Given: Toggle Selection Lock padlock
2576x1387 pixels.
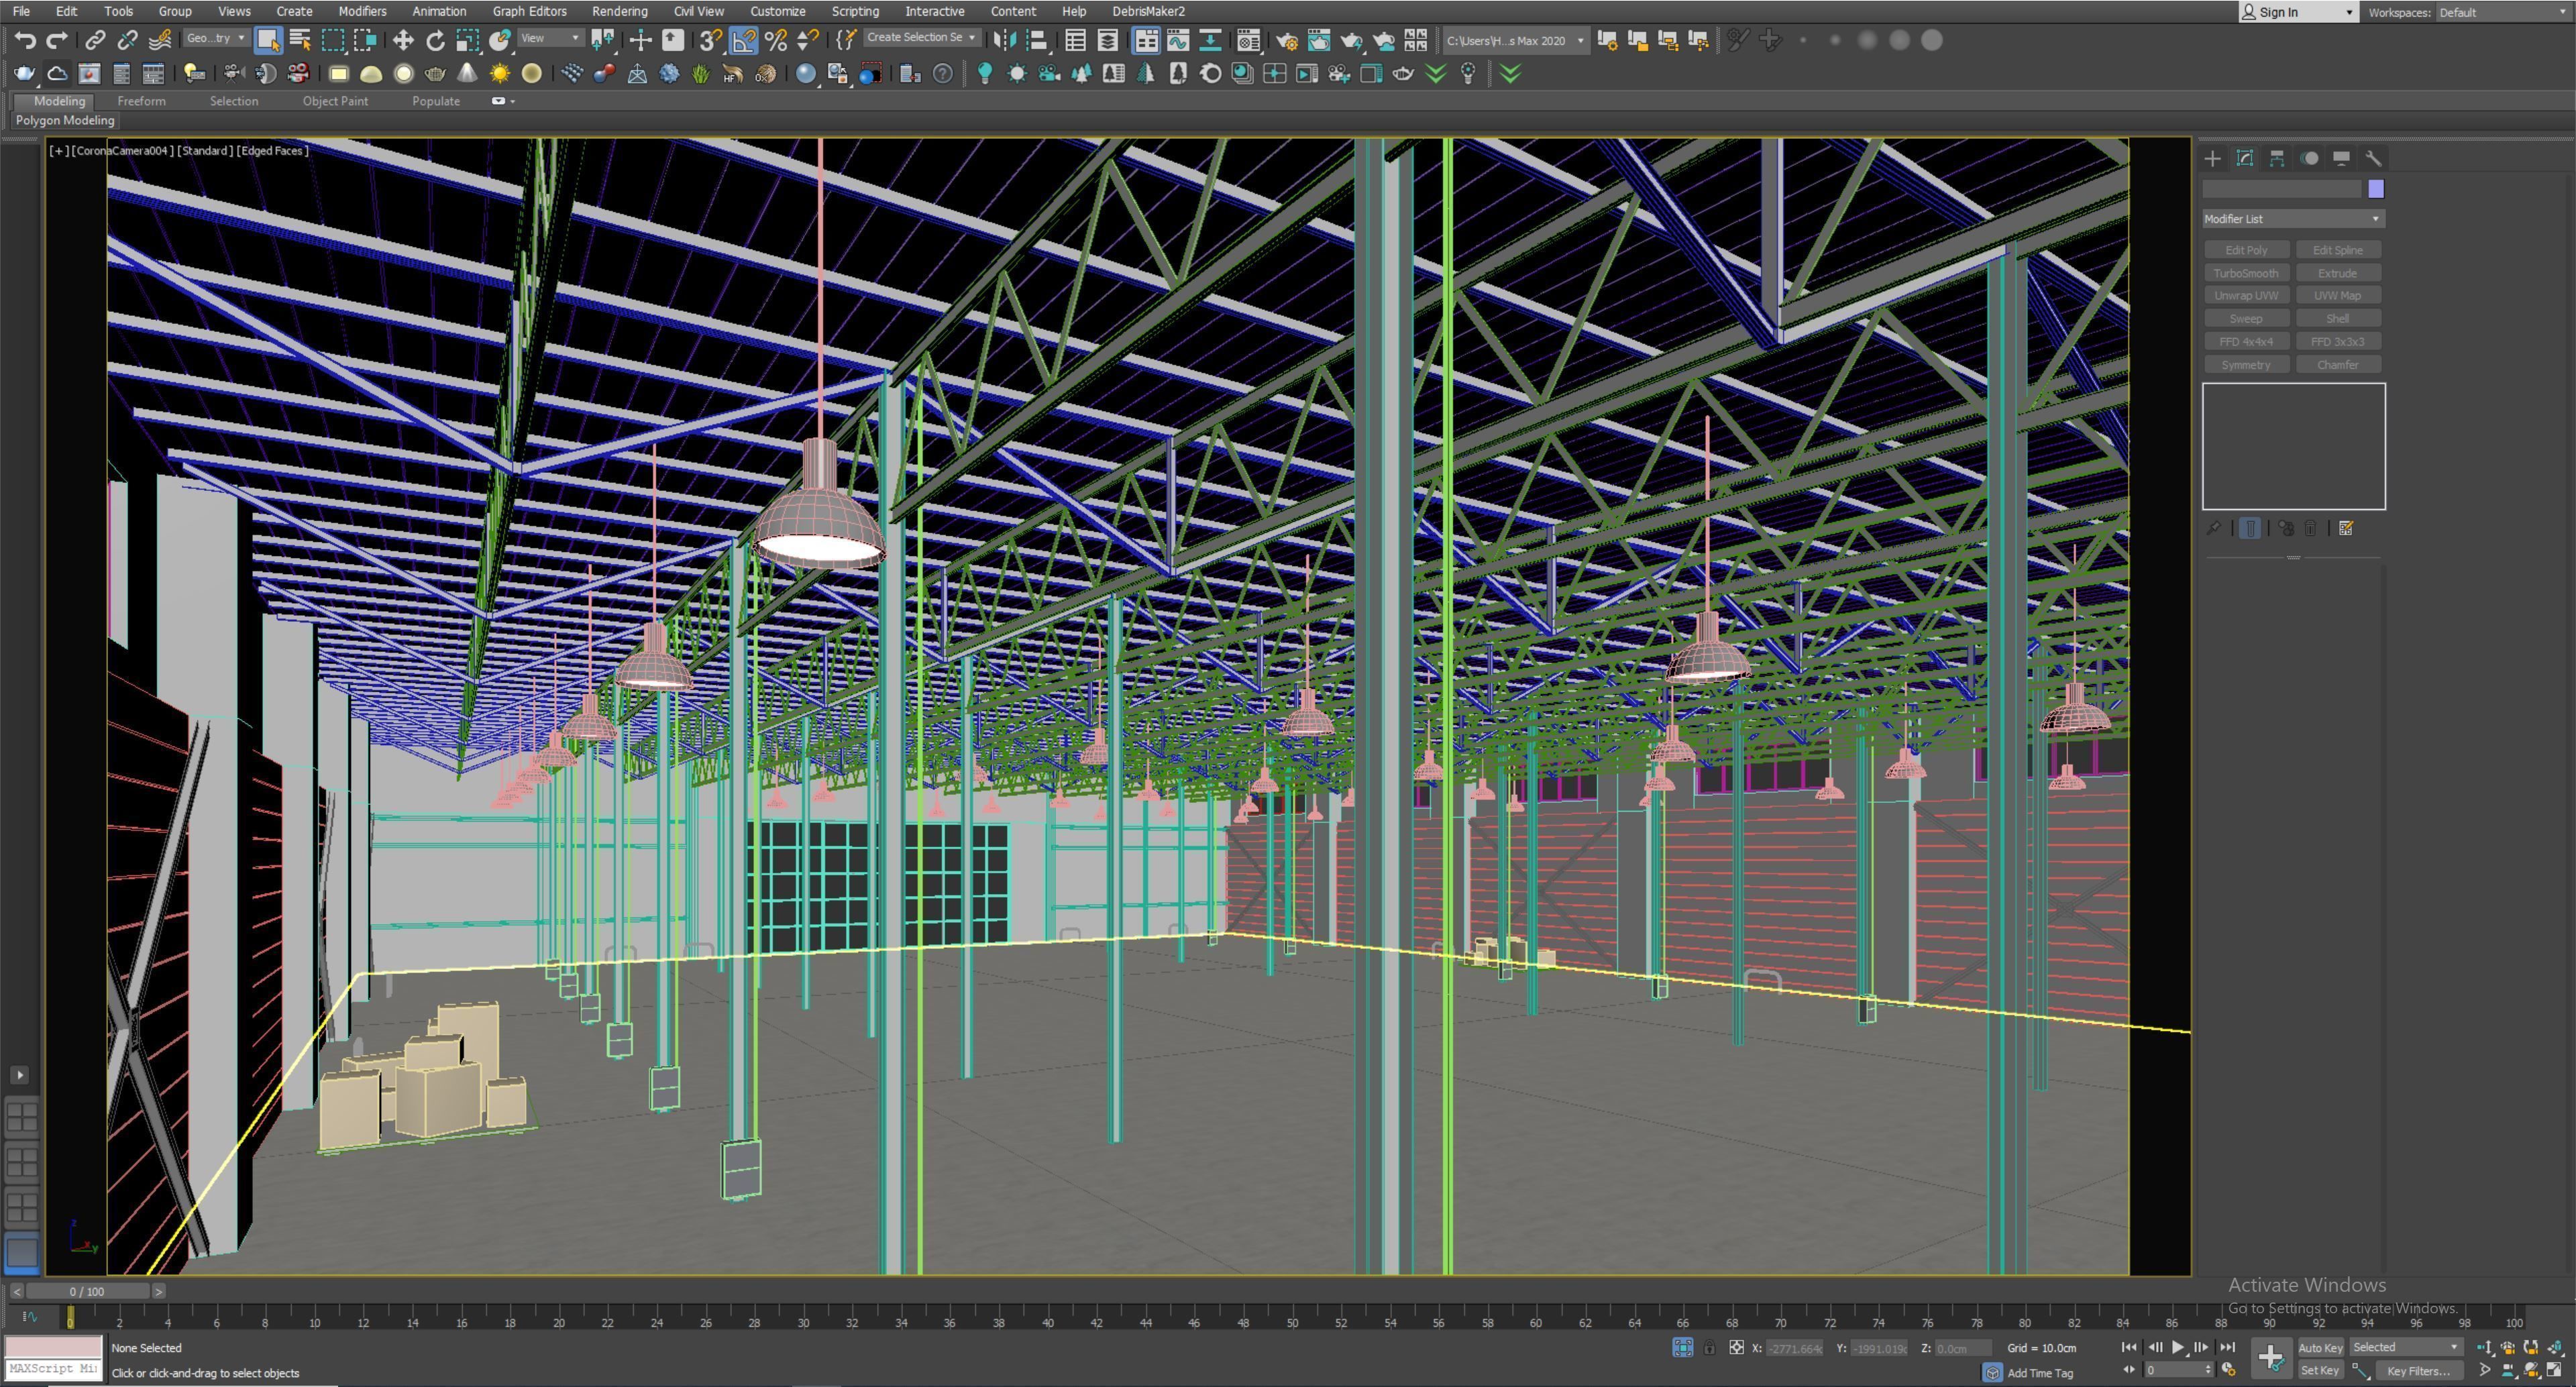Looking at the screenshot, I should tap(1709, 1348).
